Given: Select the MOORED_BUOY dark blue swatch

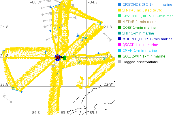Looking at the screenshot, I should click(x=120, y=39).
